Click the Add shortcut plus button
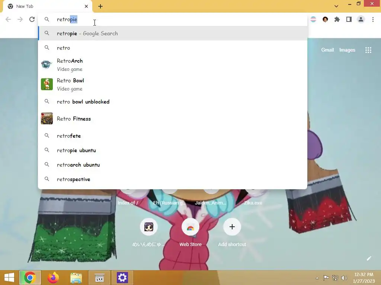381x285 pixels. (x=232, y=227)
